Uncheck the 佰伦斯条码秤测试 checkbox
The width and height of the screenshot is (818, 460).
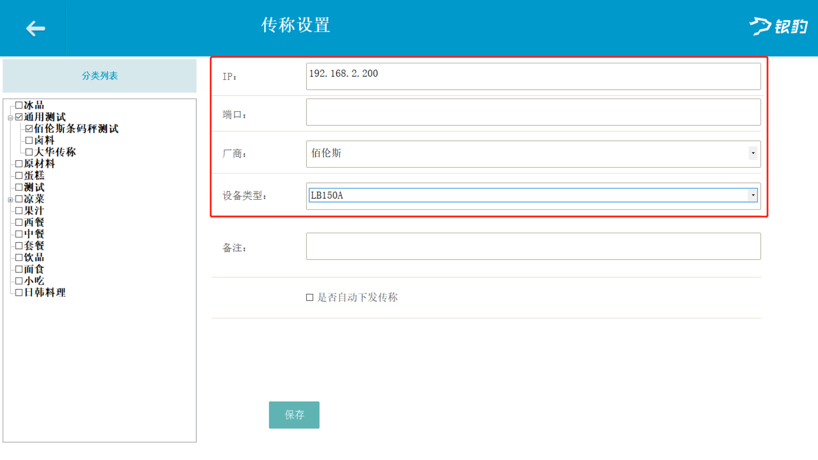(x=29, y=129)
